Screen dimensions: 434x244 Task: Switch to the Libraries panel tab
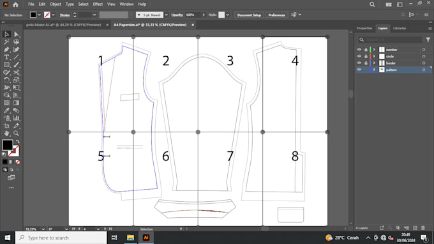(400, 28)
